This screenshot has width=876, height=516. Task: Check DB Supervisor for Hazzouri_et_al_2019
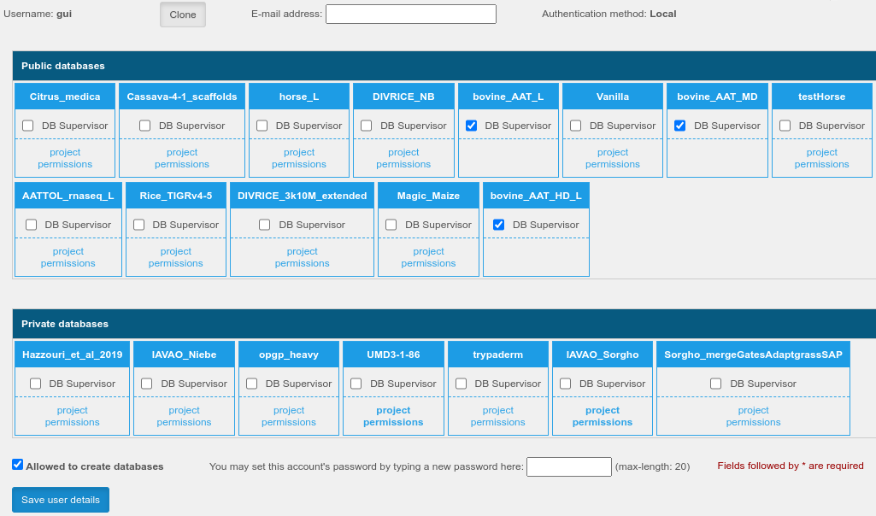pyautogui.click(x=36, y=384)
